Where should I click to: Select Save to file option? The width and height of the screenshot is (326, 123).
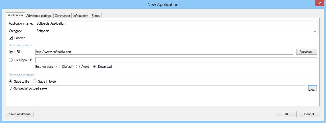(x=11, y=82)
